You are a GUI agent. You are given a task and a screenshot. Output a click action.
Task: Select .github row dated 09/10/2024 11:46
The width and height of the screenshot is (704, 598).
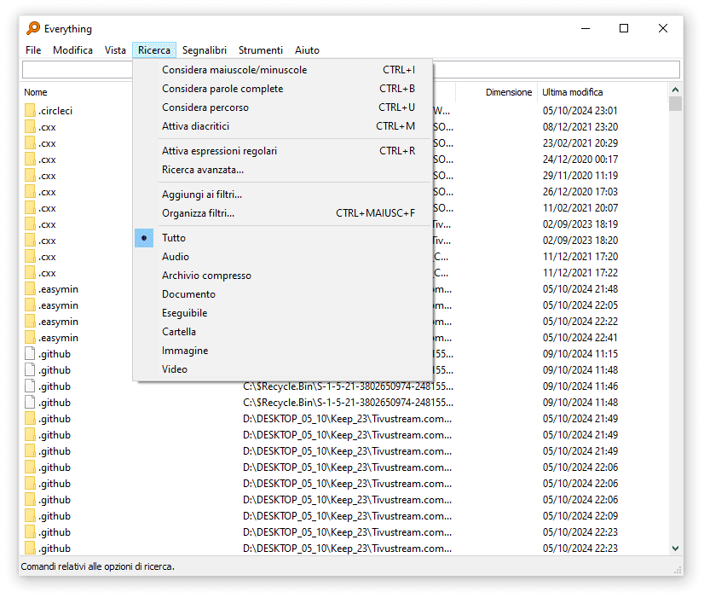[x=55, y=386]
